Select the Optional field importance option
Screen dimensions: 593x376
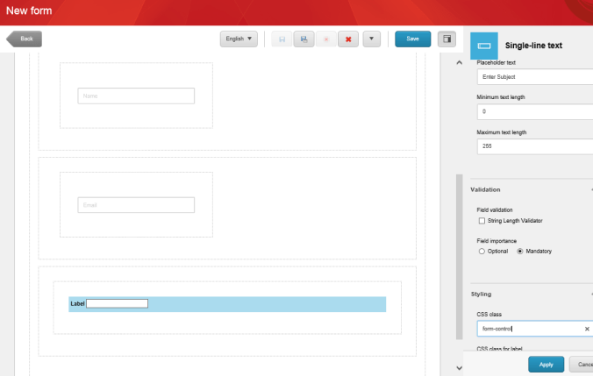click(x=482, y=252)
